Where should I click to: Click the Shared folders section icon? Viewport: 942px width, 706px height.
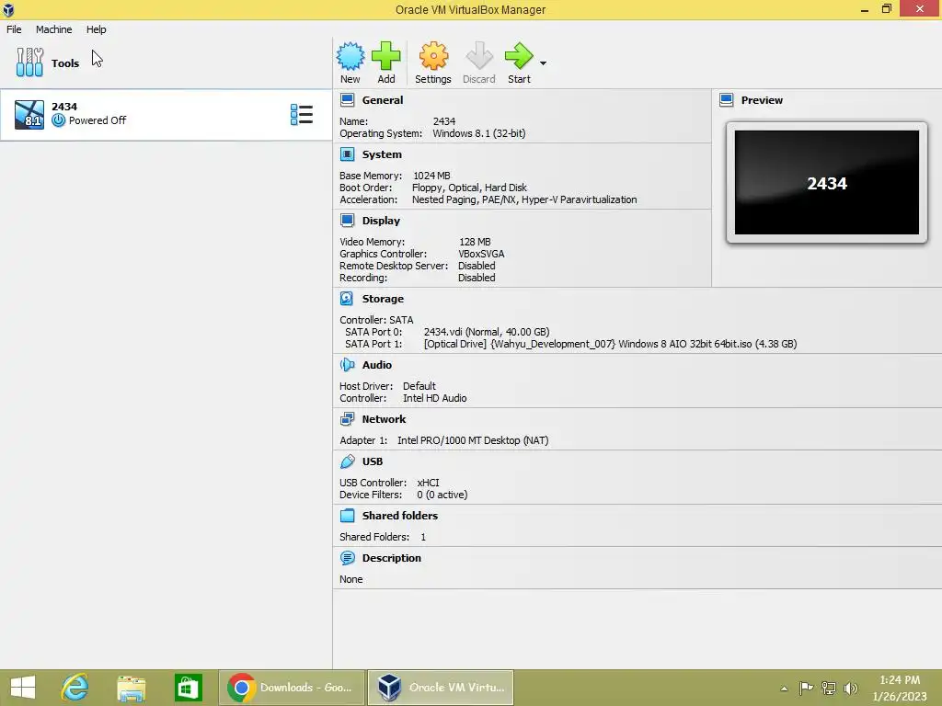347,515
